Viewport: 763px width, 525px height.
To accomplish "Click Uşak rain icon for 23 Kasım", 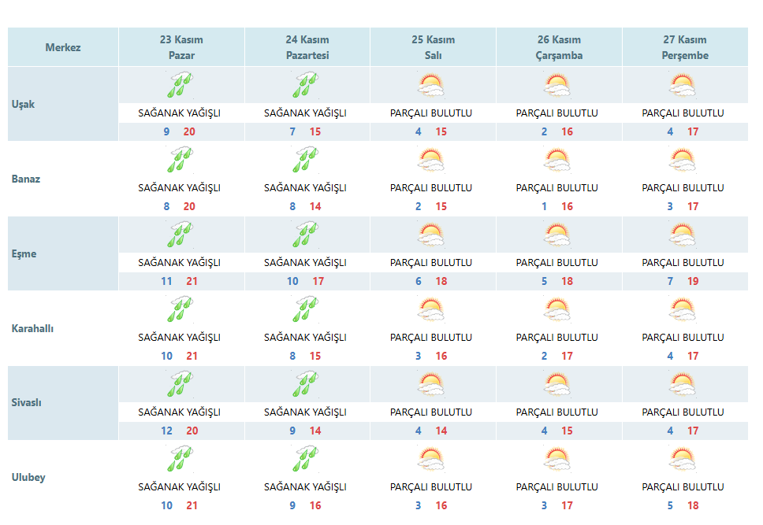I will tap(181, 85).
